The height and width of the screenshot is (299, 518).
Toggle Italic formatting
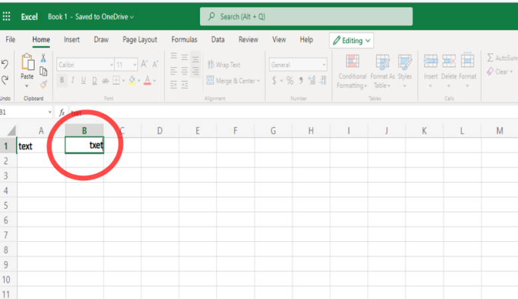coord(73,80)
